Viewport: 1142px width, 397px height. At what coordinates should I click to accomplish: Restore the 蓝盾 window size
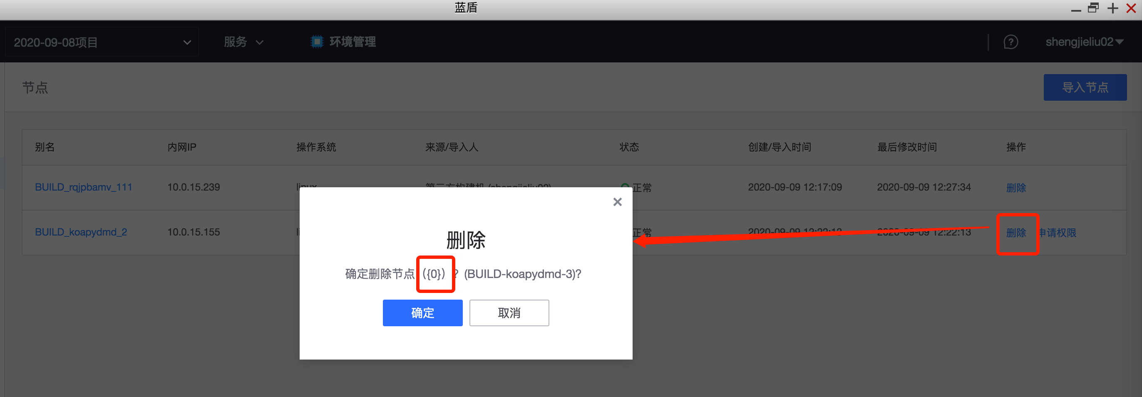(1093, 8)
